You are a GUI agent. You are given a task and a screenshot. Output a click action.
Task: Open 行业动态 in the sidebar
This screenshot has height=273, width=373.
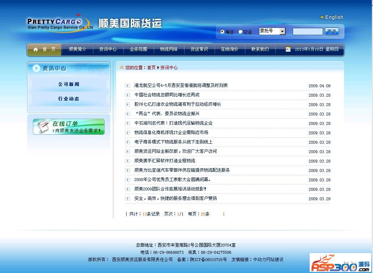pos(69,99)
